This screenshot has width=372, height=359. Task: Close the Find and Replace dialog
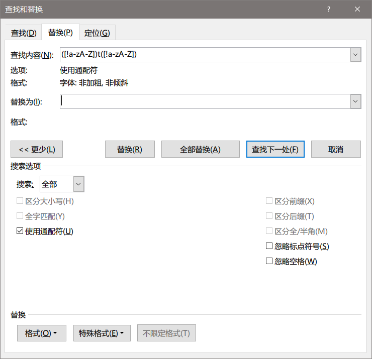[357, 10]
